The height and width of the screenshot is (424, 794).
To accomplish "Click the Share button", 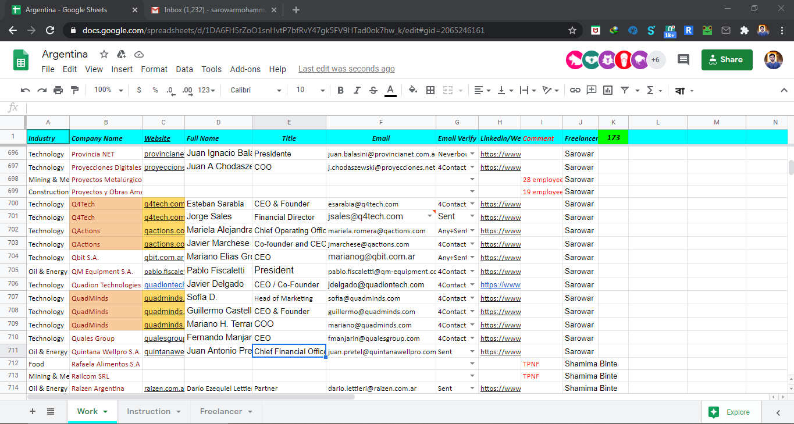I will click(727, 59).
